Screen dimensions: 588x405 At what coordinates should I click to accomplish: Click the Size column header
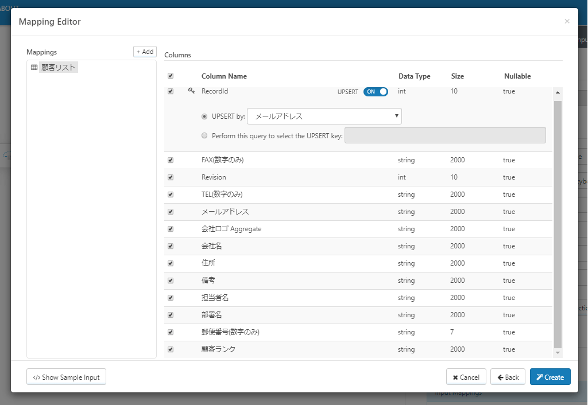pyautogui.click(x=458, y=76)
